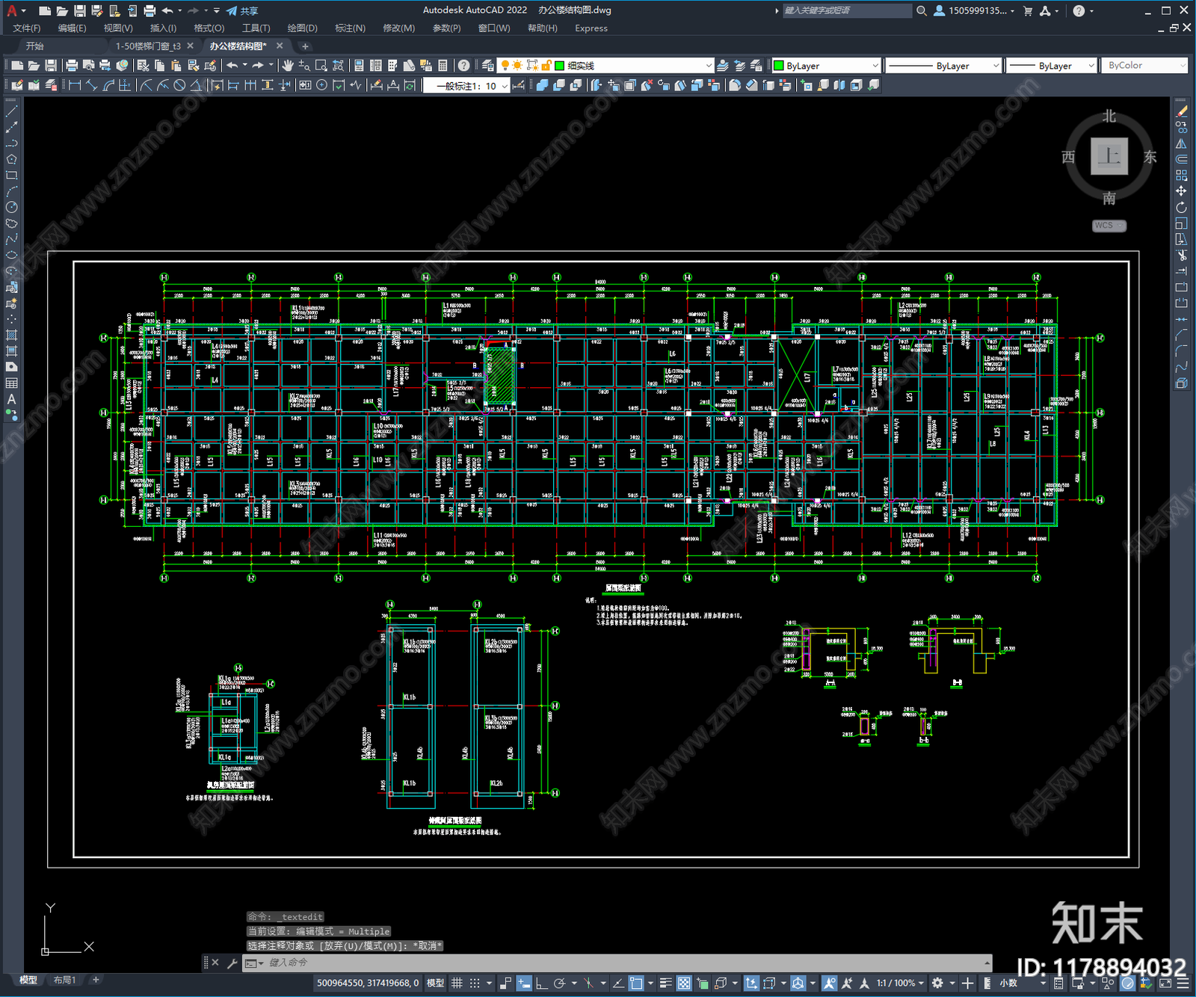Click the WCS label under the ViewCube
Image resolution: width=1196 pixels, height=997 pixels.
(x=1108, y=226)
